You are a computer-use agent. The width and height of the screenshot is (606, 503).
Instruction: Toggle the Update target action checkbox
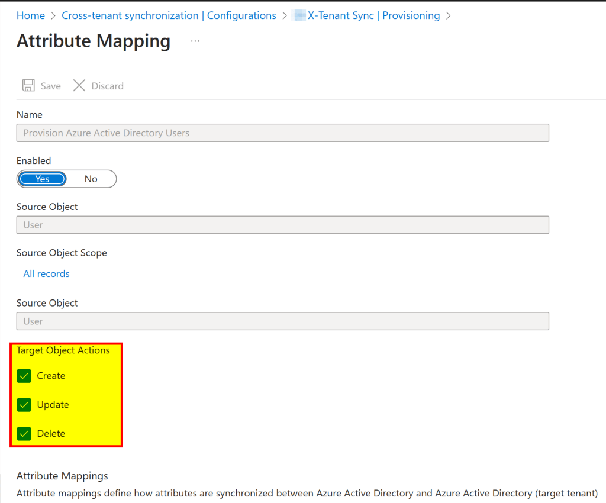pyautogui.click(x=24, y=405)
